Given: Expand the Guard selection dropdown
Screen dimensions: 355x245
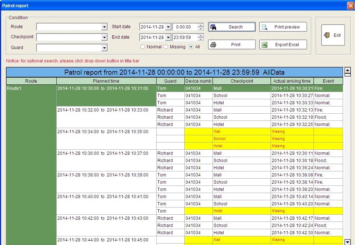Looking at the screenshot, I should point(104,48).
